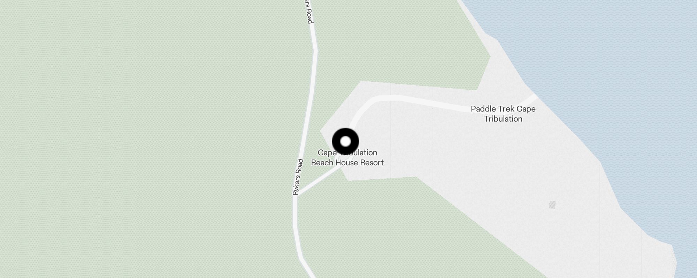Select the Rykers Road and driveway junction
Image resolution: width=697 pixels, height=278 pixels.
coord(296,195)
